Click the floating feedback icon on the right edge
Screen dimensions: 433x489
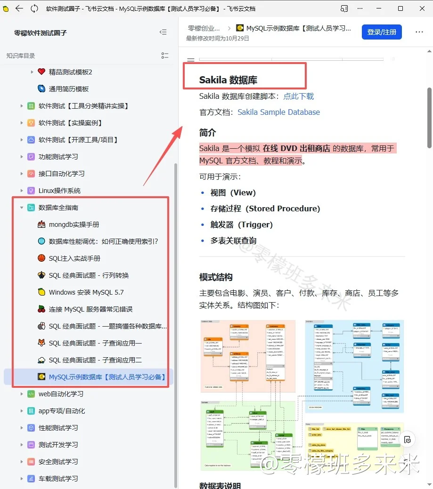407,439
